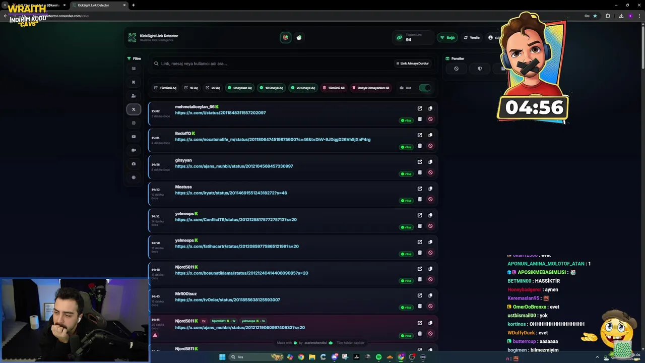Screen dimensions: 645x363
Task: Copy the BedoffQ link
Action: point(430,135)
